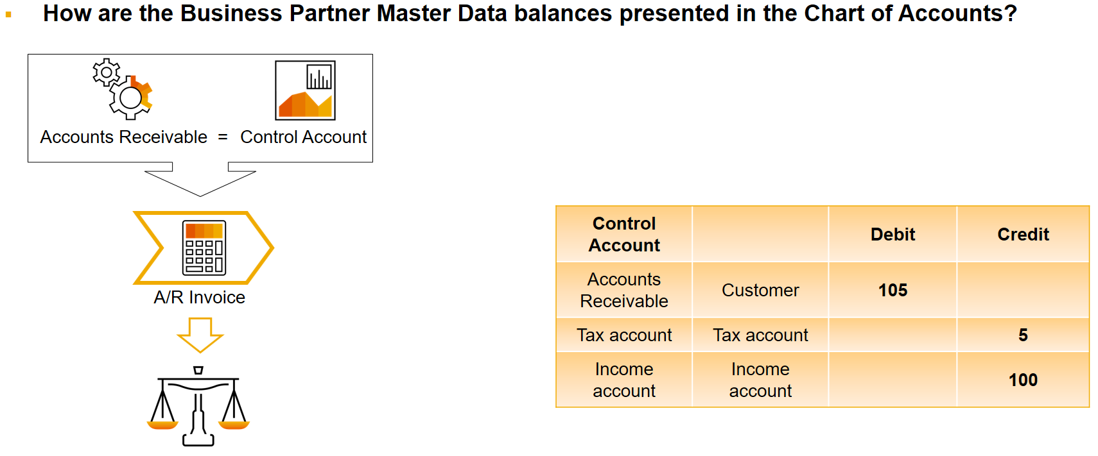Select the Customer cell in the table
Viewport: 1098px width, 456px height.
click(x=760, y=290)
